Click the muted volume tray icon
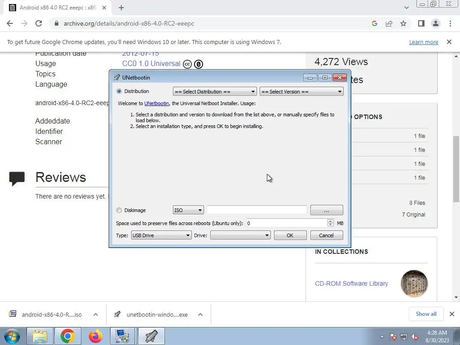Image resolution: width=460 pixels, height=345 pixels. (415, 336)
